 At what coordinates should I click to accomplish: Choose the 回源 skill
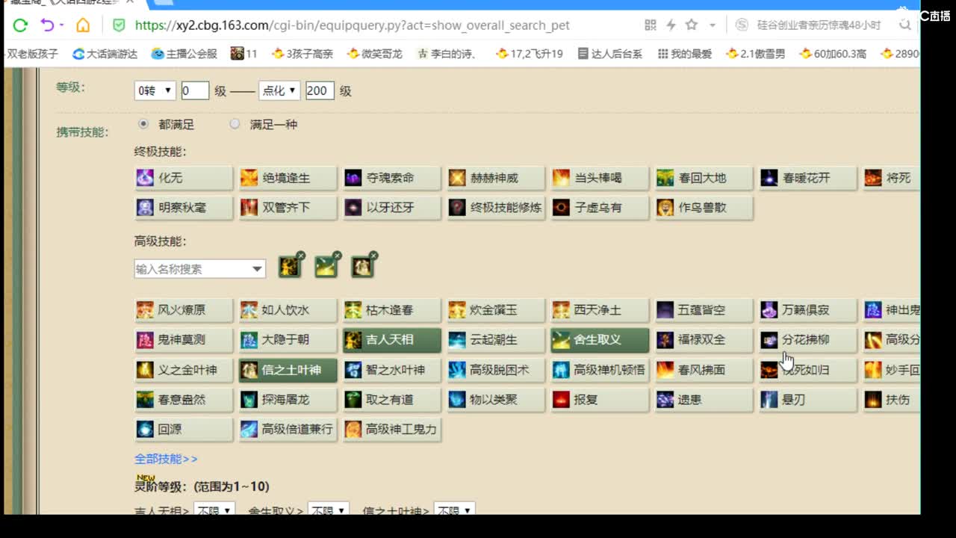(x=184, y=430)
